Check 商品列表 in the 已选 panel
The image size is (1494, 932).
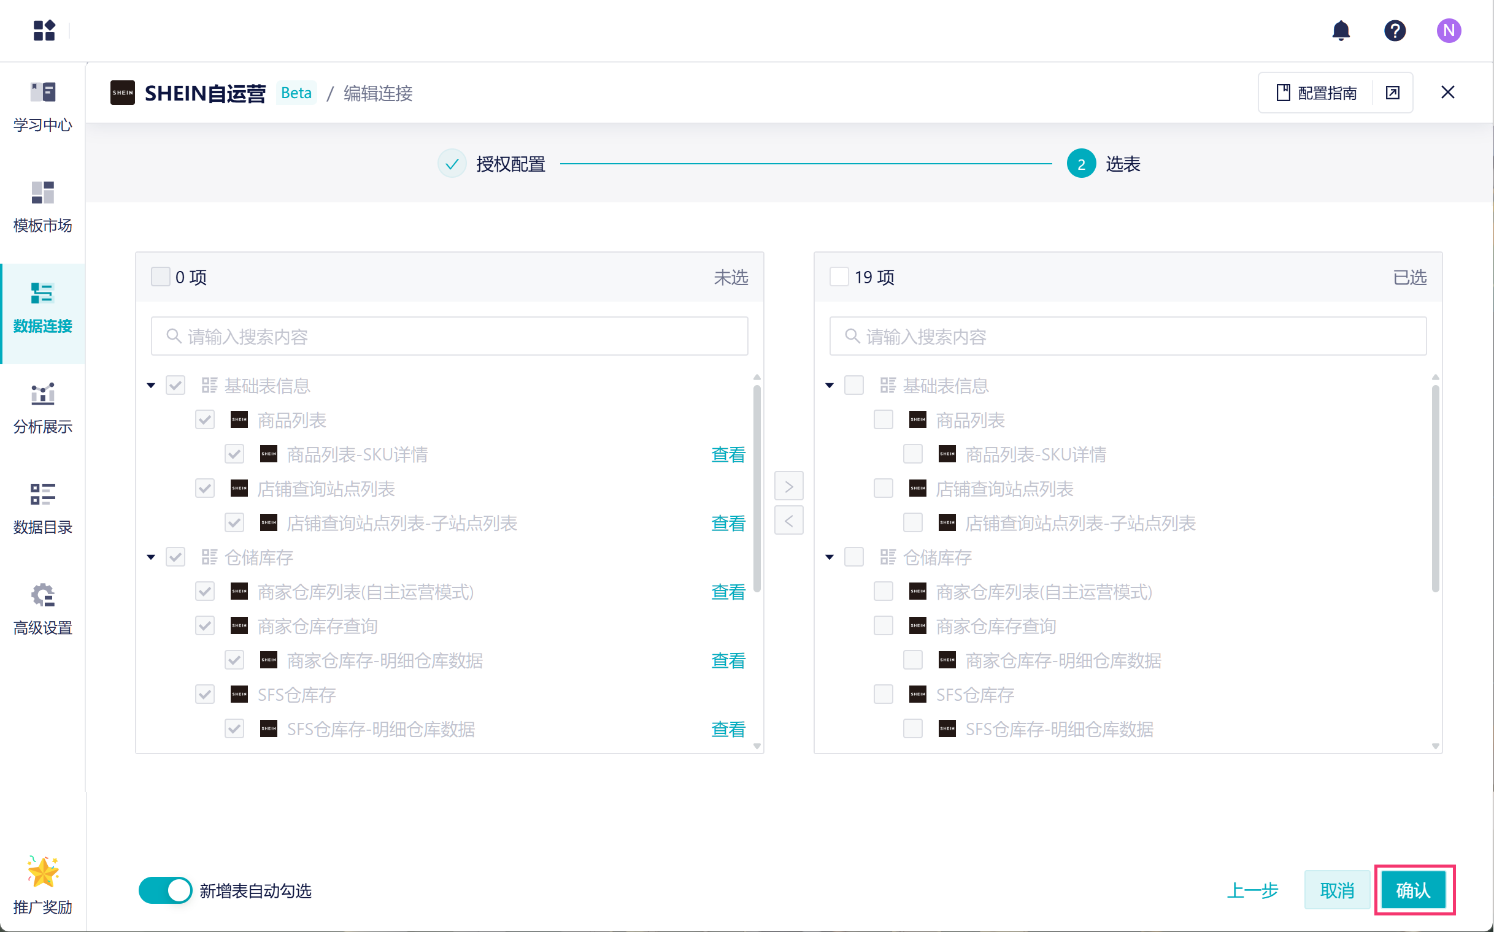(x=884, y=420)
